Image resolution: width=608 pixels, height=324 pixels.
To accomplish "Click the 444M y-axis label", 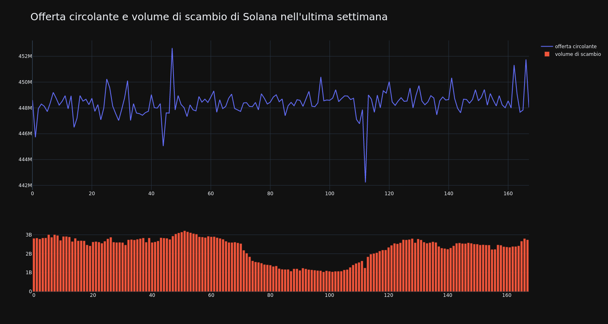I will [x=25, y=160].
